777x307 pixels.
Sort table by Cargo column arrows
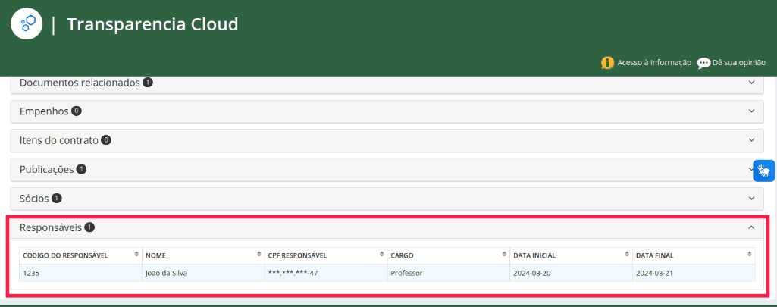[504, 255]
